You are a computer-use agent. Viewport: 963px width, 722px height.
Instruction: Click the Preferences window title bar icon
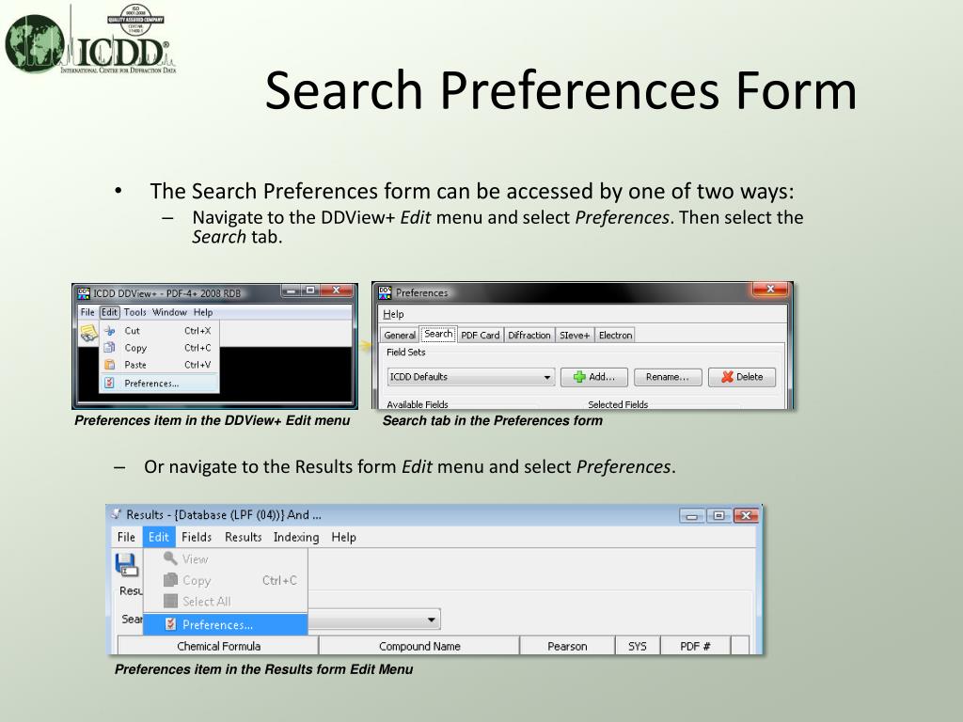pyautogui.click(x=385, y=292)
